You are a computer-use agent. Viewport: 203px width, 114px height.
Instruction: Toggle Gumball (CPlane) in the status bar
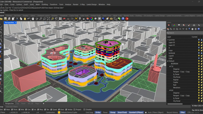point(136,113)
